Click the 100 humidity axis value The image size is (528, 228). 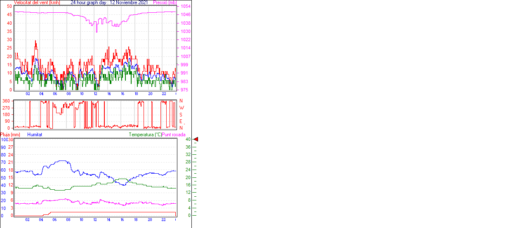(x=4, y=140)
